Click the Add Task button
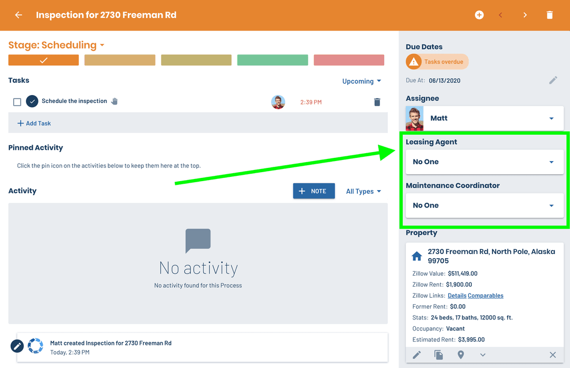Image resolution: width=570 pixels, height=368 pixels. point(35,123)
